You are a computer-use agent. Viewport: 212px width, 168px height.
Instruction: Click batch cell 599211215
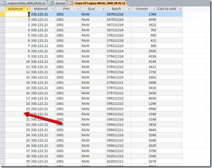point(119,104)
